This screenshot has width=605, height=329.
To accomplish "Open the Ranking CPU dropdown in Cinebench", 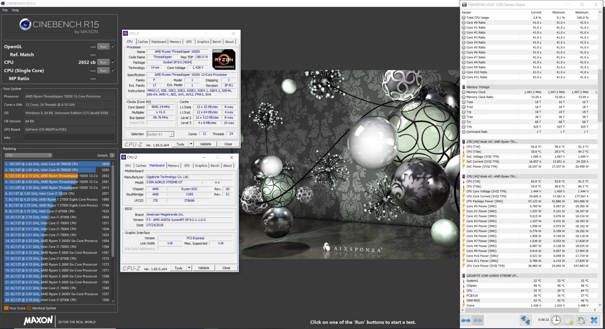I will coord(28,155).
